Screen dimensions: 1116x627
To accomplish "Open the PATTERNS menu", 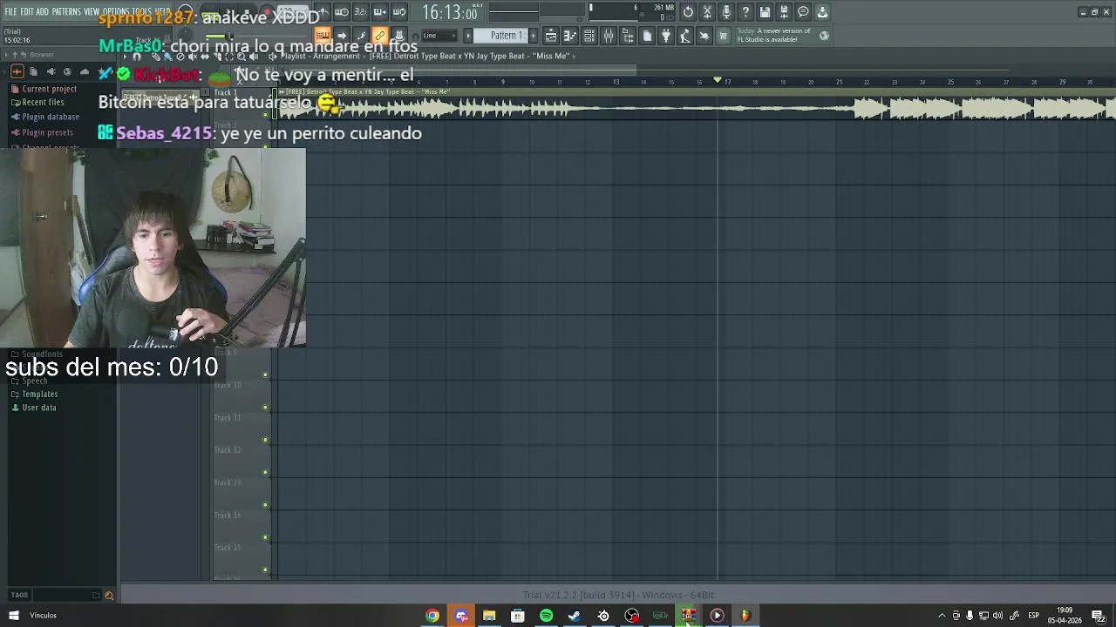I will coord(66,12).
